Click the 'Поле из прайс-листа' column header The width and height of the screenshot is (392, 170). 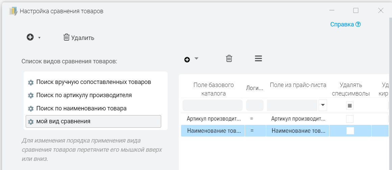click(298, 85)
